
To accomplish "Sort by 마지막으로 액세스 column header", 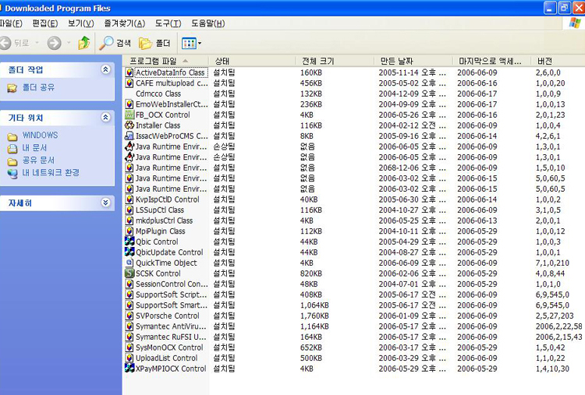I will click(491, 61).
